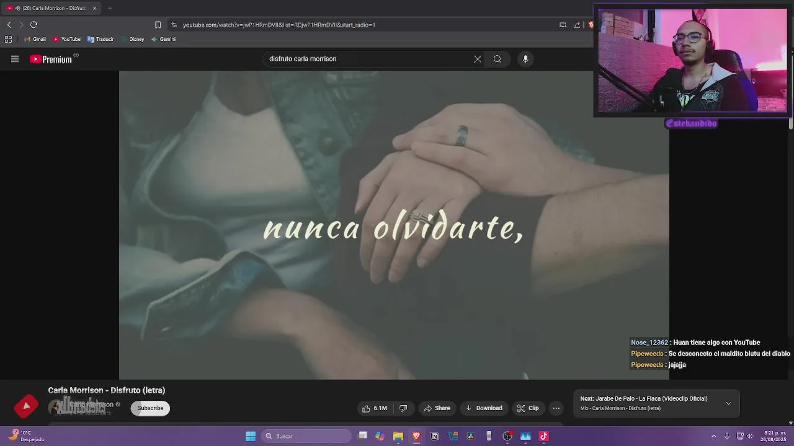
Task: Open the YouTube hamburger guide menu
Action: tap(15, 59)
